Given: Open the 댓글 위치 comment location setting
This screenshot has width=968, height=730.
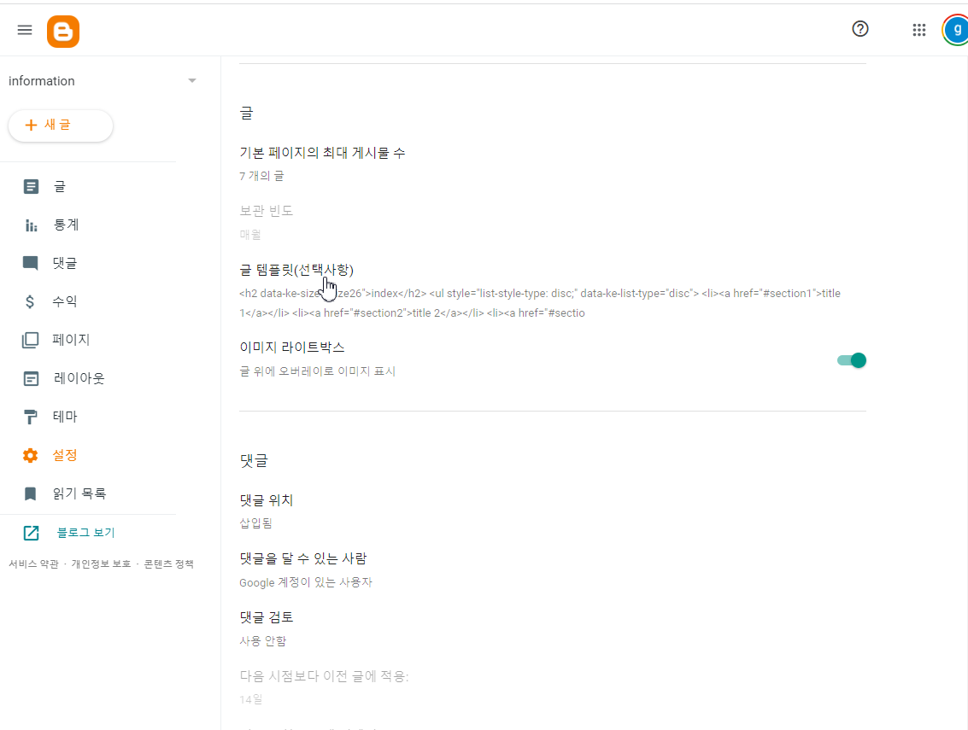Looking at the screenshot, I should (x=265, y=499).
